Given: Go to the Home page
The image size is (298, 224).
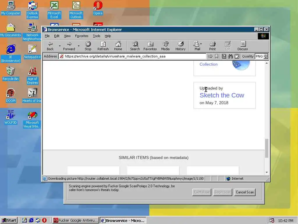Looking at the screenshot, I should (118, 46).
